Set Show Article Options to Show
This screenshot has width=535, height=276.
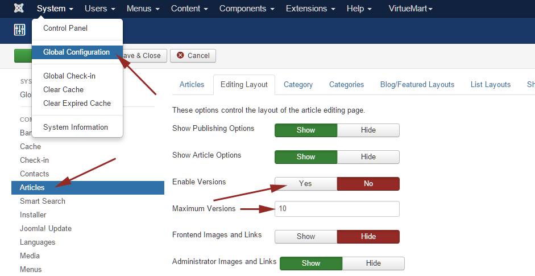306,157
